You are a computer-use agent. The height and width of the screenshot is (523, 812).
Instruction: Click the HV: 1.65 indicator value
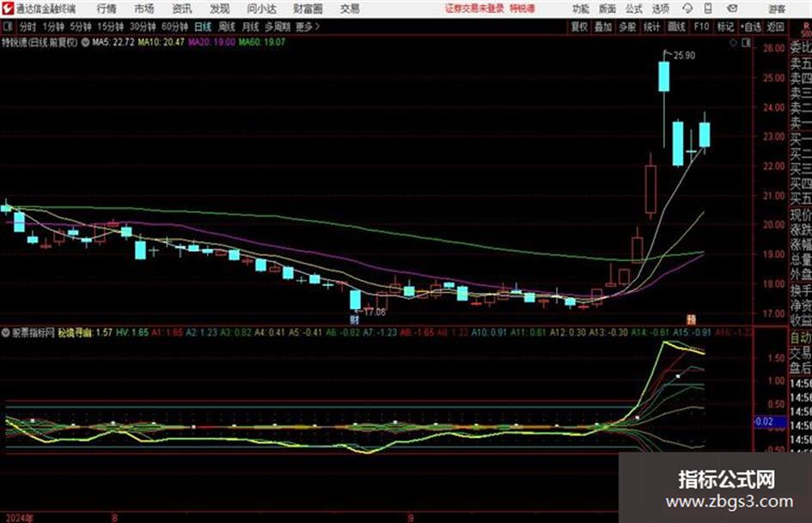coord(132,332)
